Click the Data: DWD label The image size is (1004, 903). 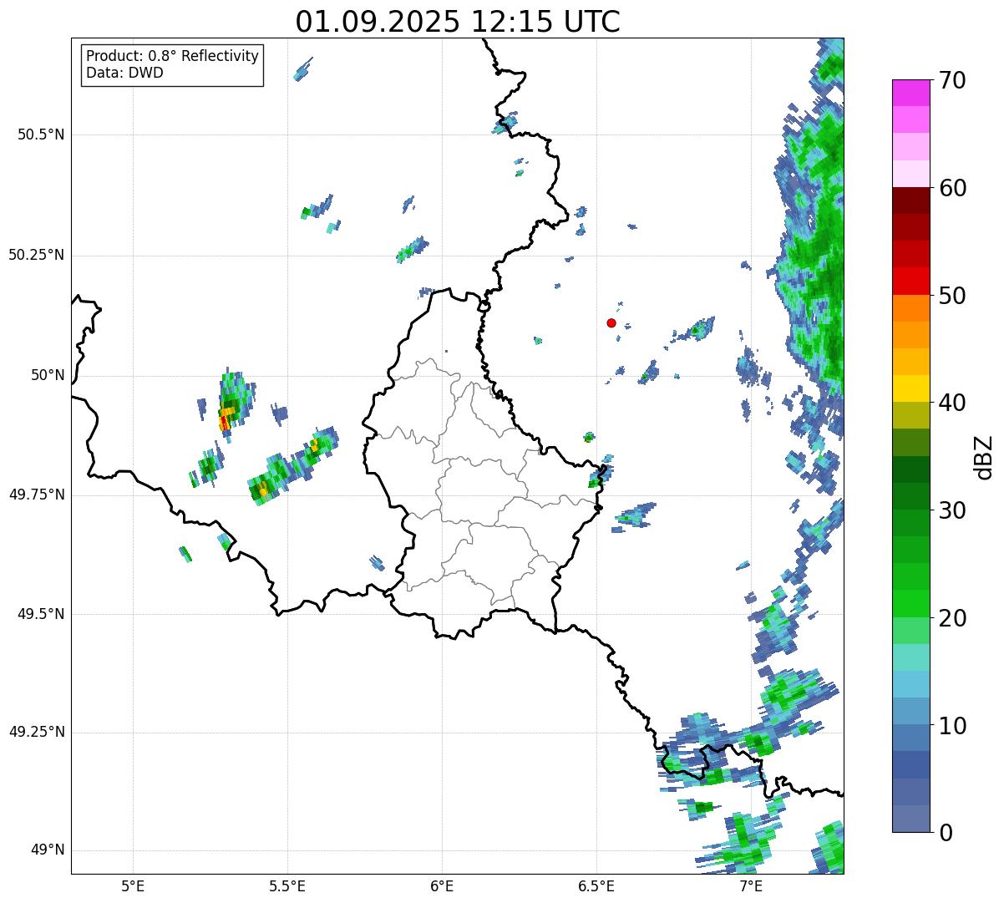click(x=124, y=73)
